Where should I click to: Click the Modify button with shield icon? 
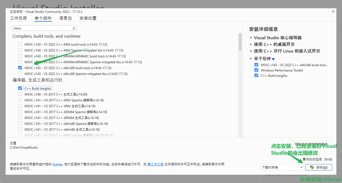[318, 167]
